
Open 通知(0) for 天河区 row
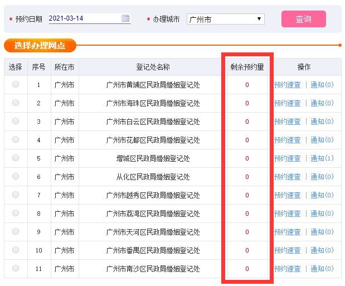pos(322,232)
